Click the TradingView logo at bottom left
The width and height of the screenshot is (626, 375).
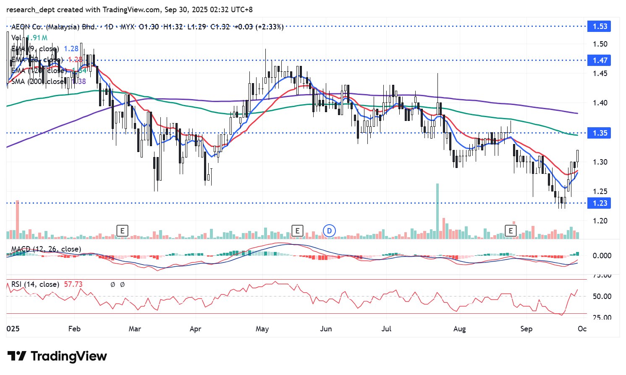pos(58,356)
